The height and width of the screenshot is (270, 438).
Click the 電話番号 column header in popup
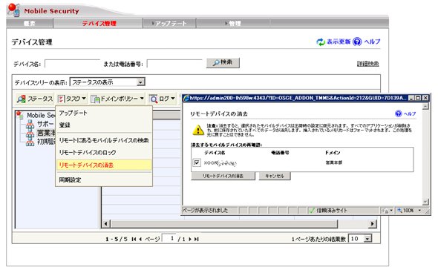(280, 153)
